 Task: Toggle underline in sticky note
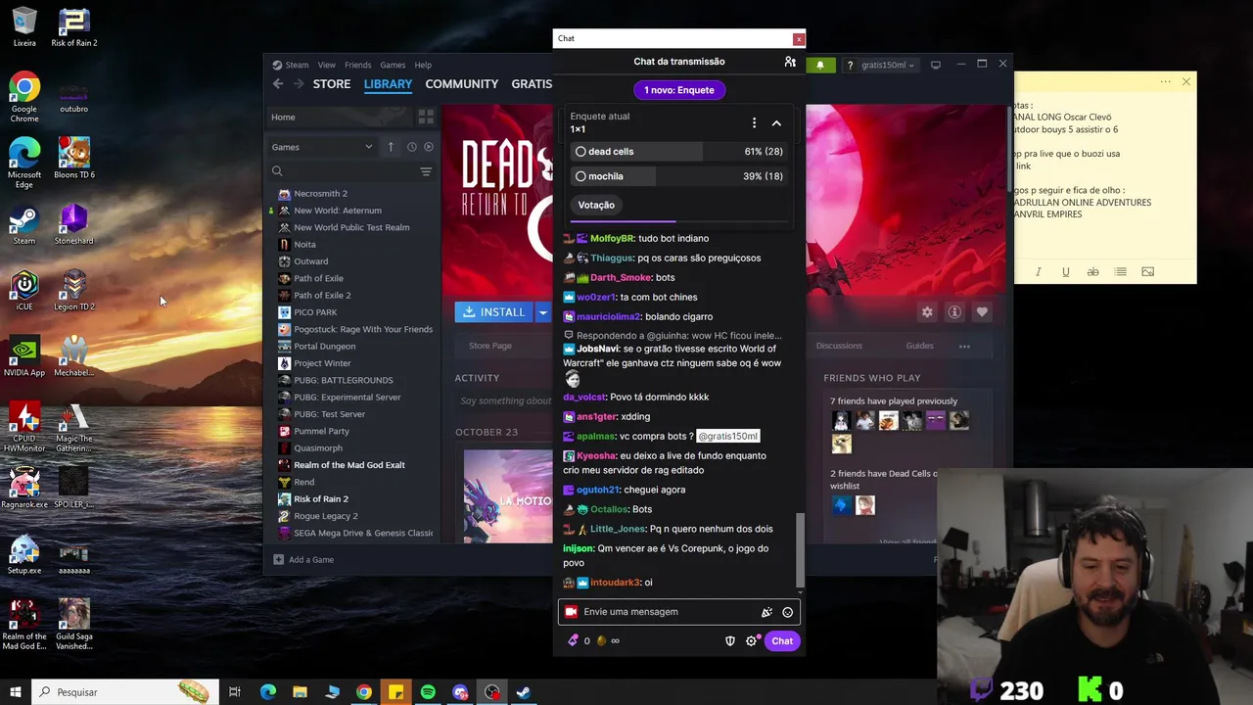1065,272
